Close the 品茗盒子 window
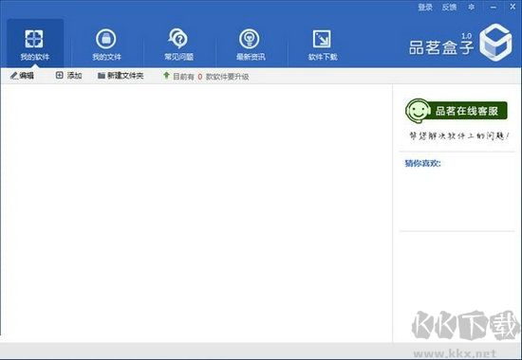Screen dimensions: 522x360 [513, 7]
